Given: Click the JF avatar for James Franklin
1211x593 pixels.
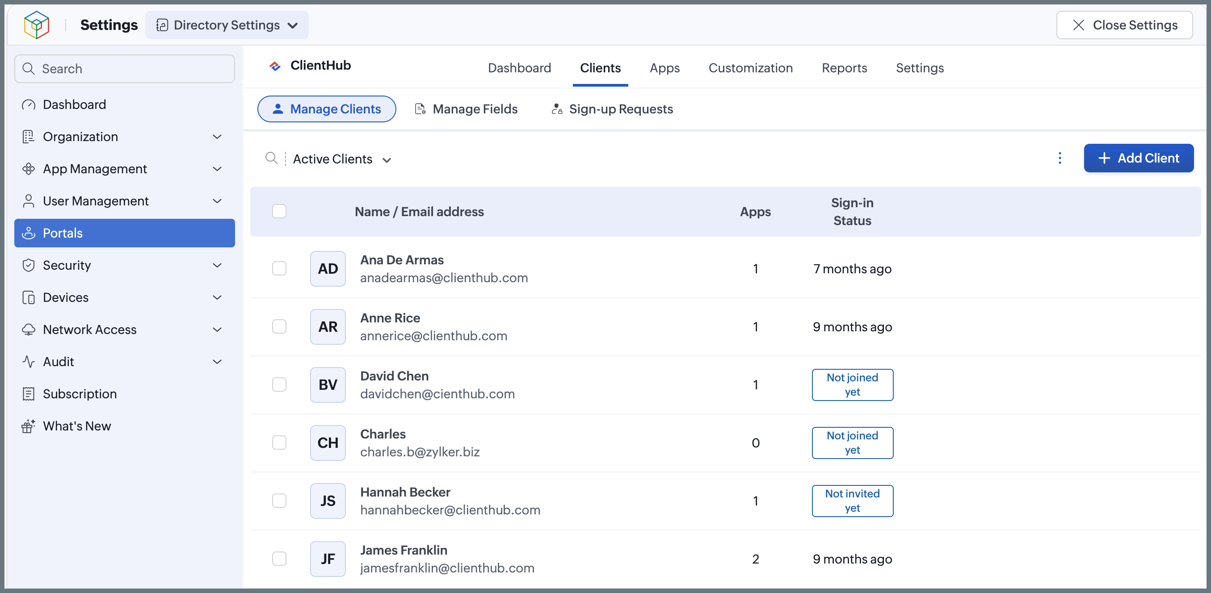Looking at the screenshot, I should (x=328, y=559).
